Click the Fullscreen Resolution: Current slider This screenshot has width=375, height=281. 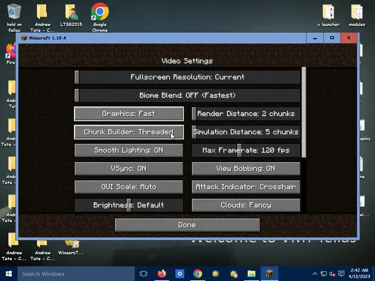pyautogui.click(x=187, y=77)
